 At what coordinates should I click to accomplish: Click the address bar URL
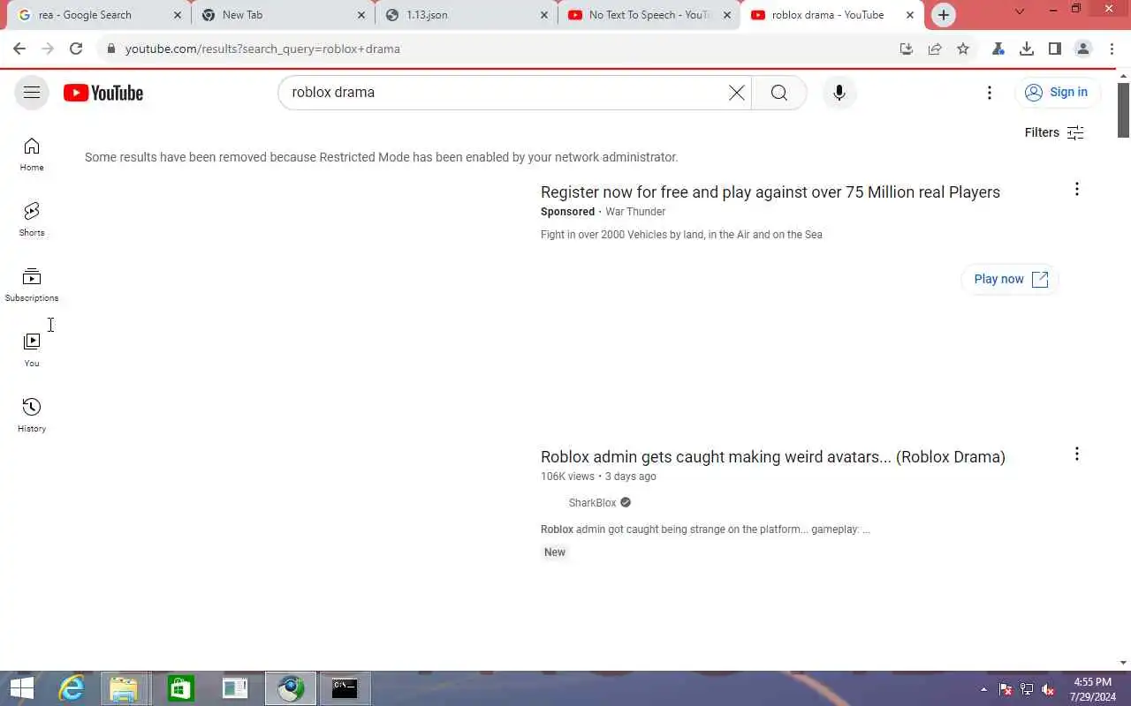click(x=262, y=49)
